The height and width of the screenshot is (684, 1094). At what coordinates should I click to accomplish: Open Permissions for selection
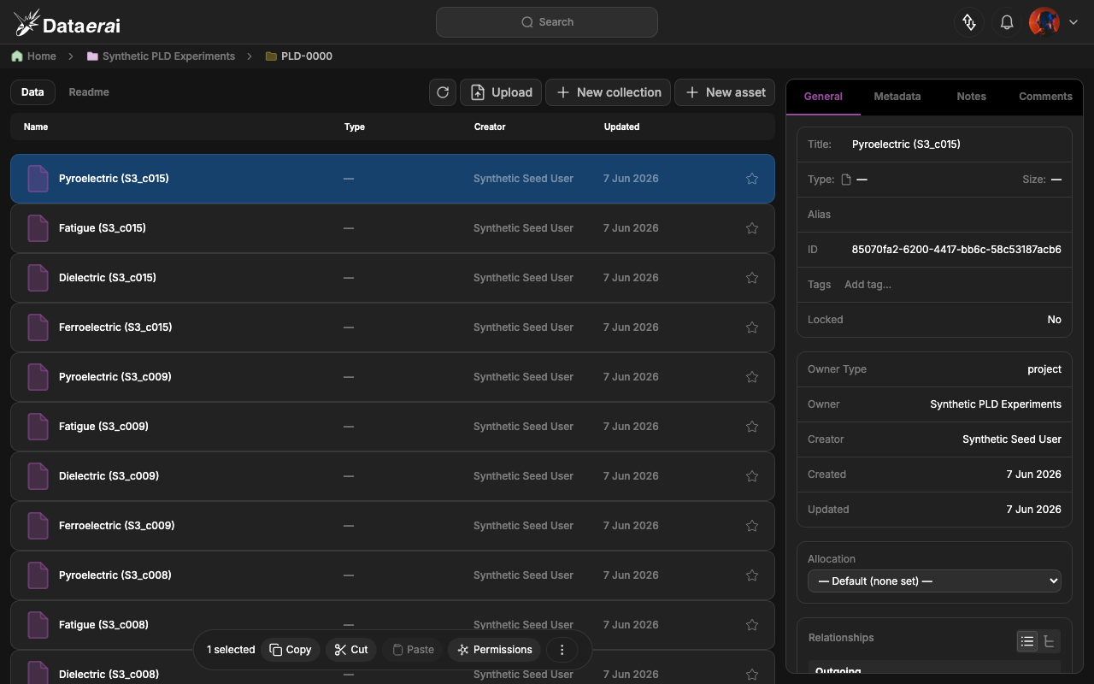click(x=494, y=650)
